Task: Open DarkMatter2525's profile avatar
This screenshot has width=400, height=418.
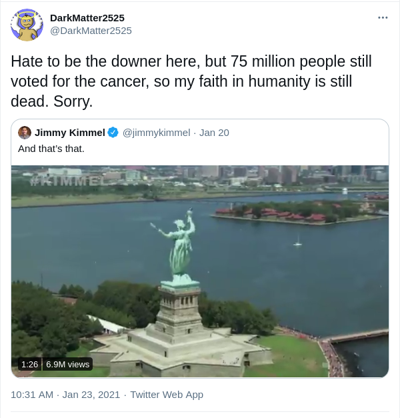Action: tap(27, 25)
